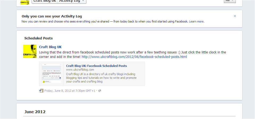Click the Scheduled Posts heading
The height and width of the screenshot is (119, 255).
[39, 38]
